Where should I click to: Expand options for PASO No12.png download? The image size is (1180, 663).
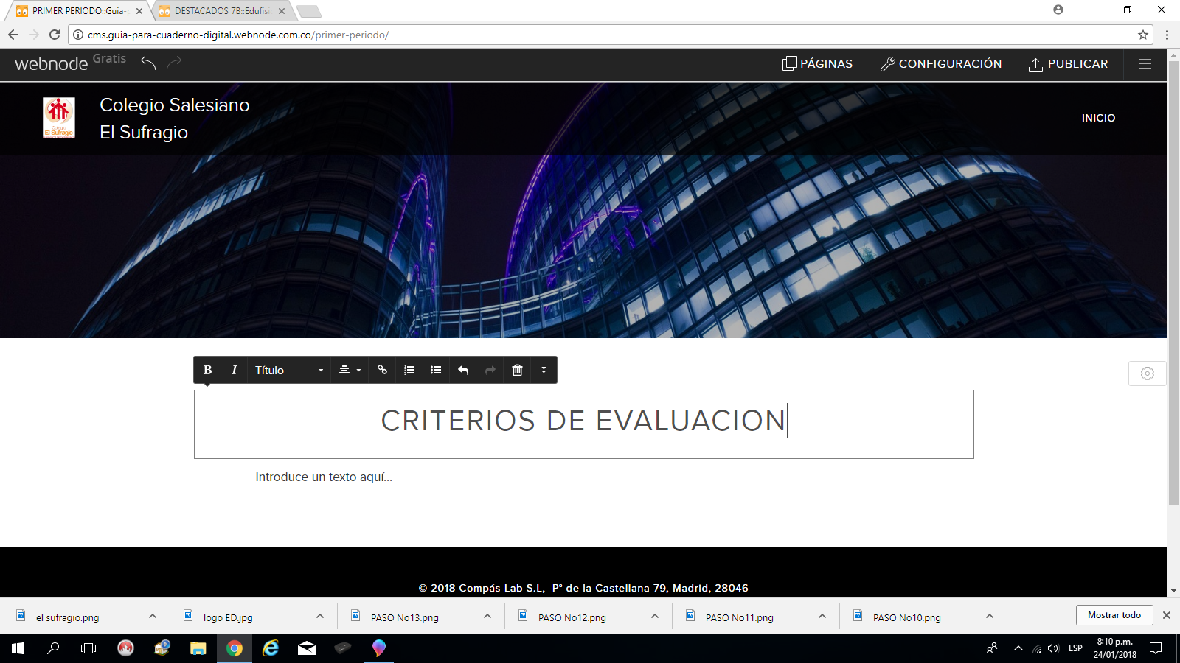pos(655,616)
